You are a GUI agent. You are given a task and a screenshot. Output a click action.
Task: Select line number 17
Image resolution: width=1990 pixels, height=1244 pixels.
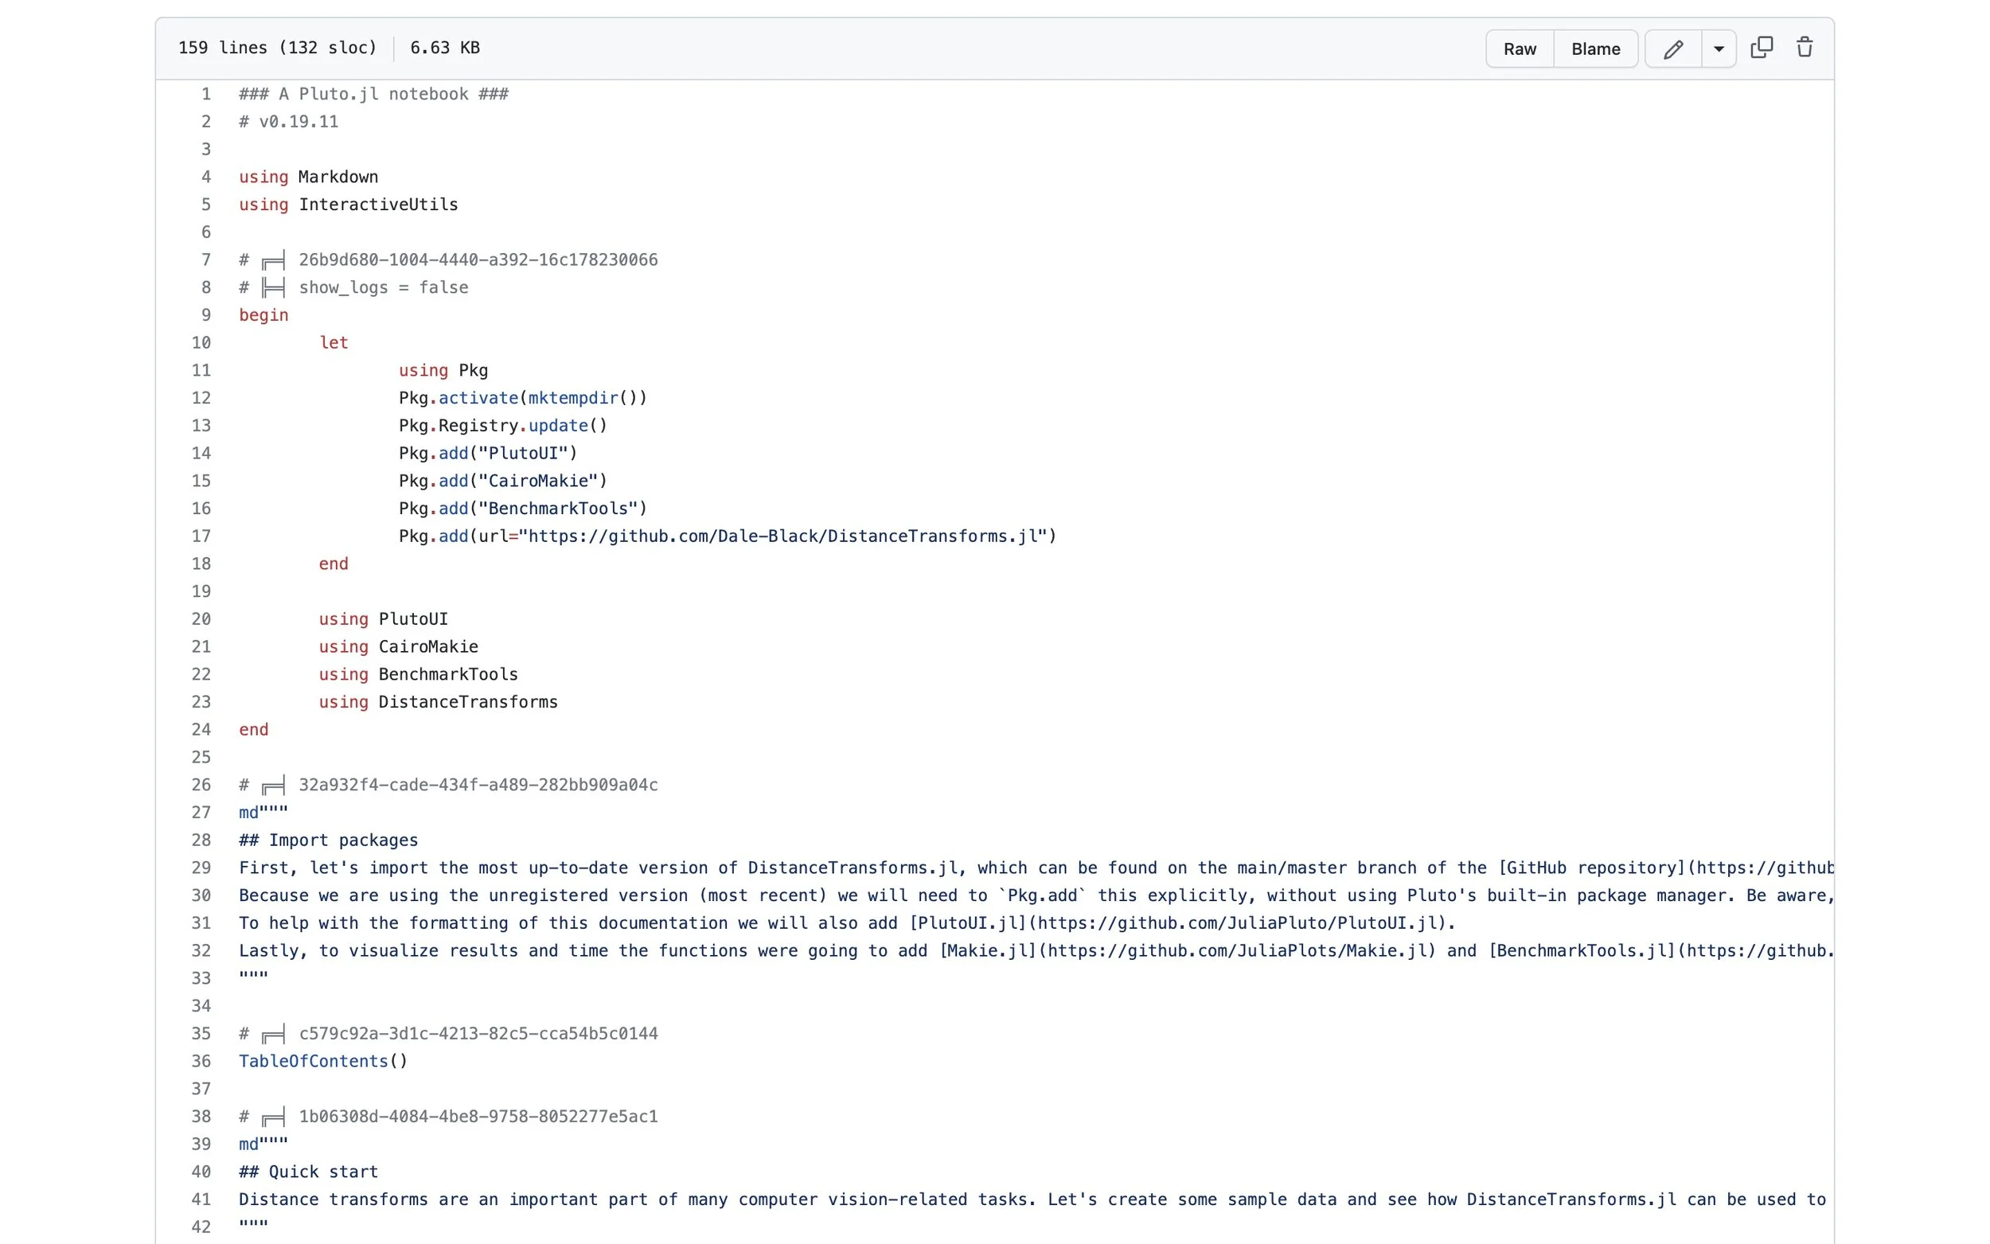[x=201, y=536]
